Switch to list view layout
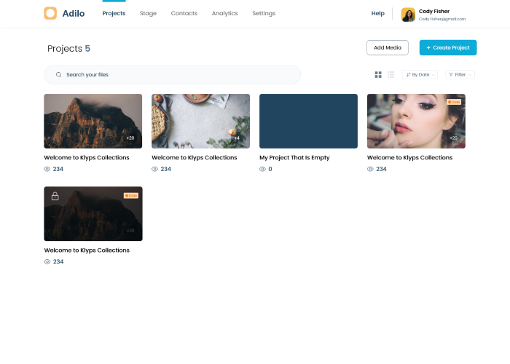Screen dimensions: 510x364 click(x=391, y=74)
